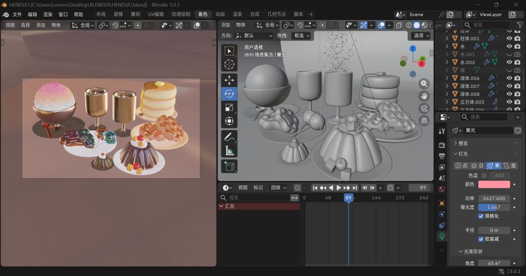This screenshot has width=526, height=276.
Task: Enable the 规格化 checkbox
Action: [481, 216]
